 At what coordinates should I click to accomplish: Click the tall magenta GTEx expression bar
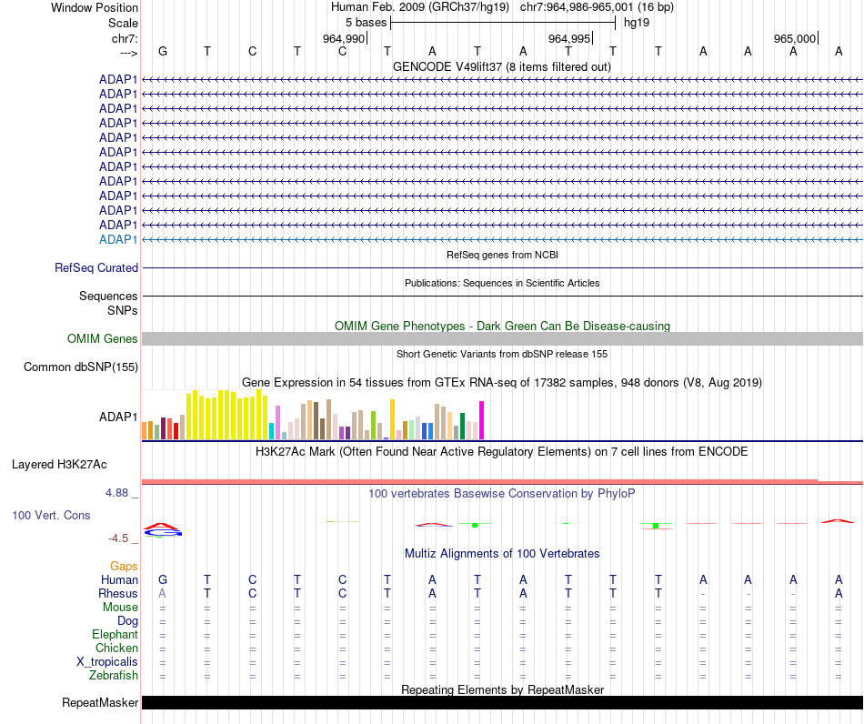point(482,420)
